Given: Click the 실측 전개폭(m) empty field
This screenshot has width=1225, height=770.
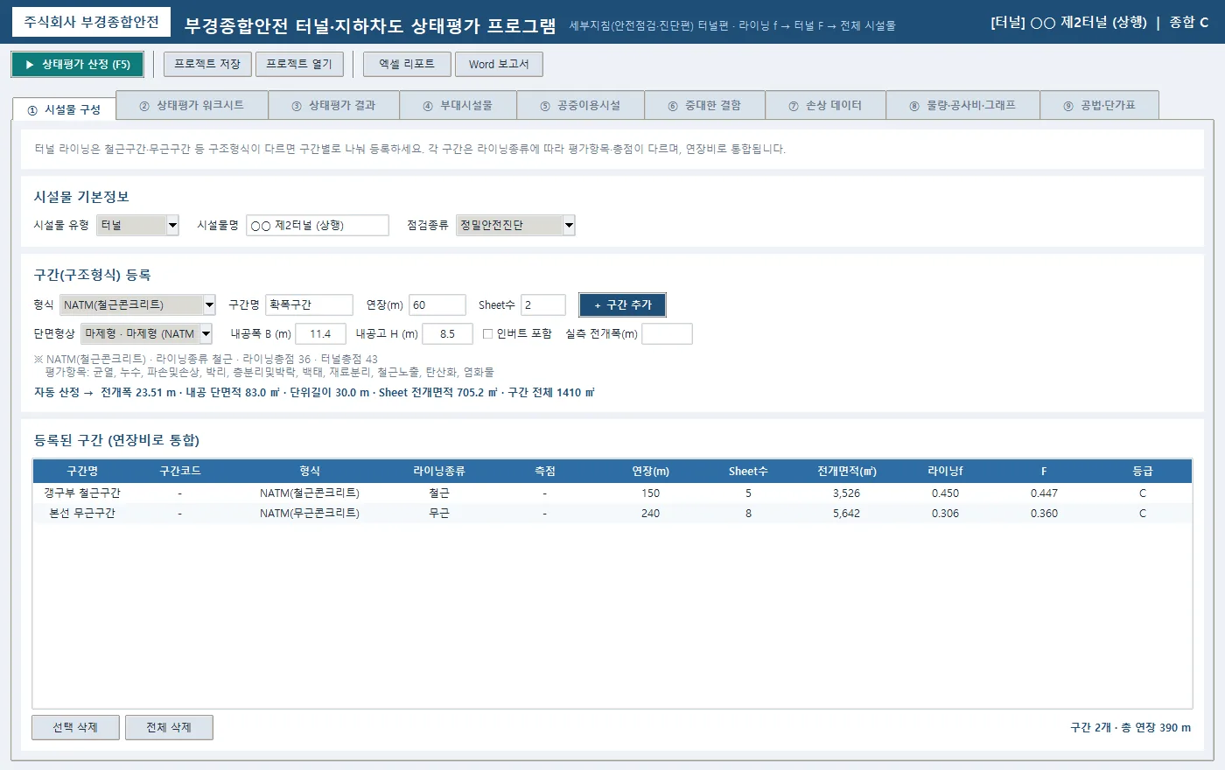Looking at the screenshot, I should coord(667,333).
